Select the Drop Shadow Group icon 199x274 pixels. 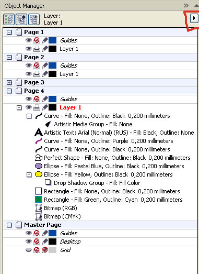click(48, 183)
